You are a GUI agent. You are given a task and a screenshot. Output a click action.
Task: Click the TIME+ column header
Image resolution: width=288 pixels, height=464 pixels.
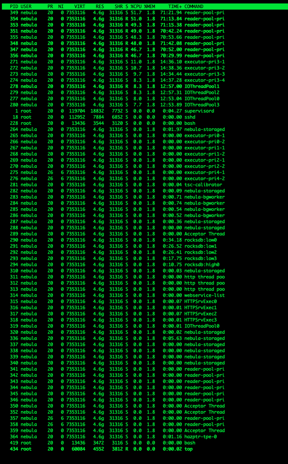click(175, 6)
